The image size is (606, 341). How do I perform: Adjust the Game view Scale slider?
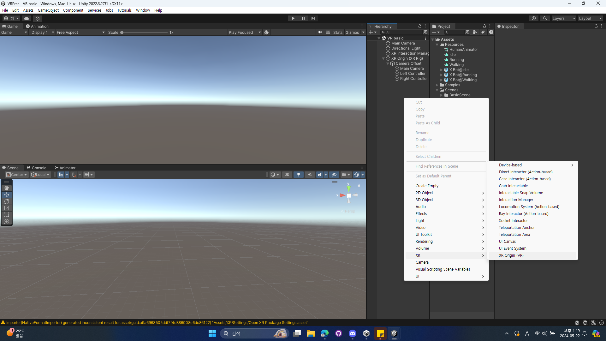coord(122,32)
